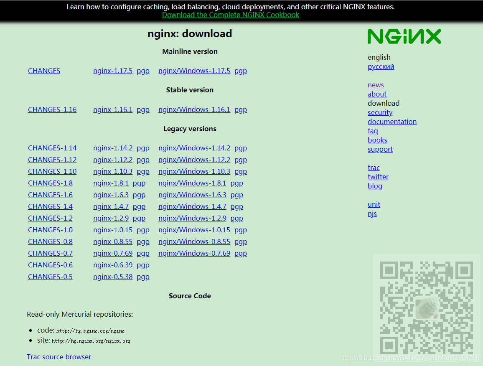
Task: Open CHANGES-1.16 link
Action: (52, 110)
